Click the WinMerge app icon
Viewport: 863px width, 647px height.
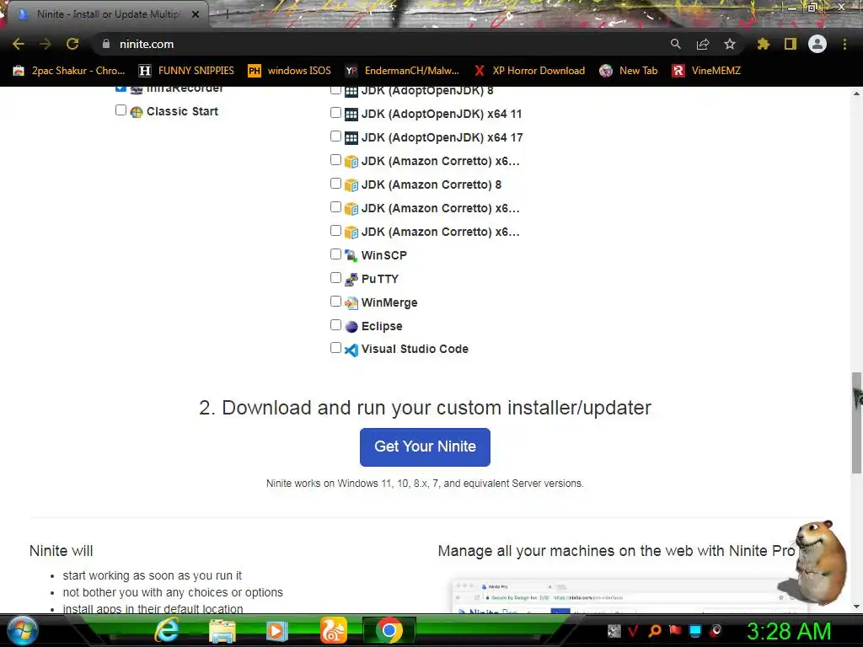point(351,302)
